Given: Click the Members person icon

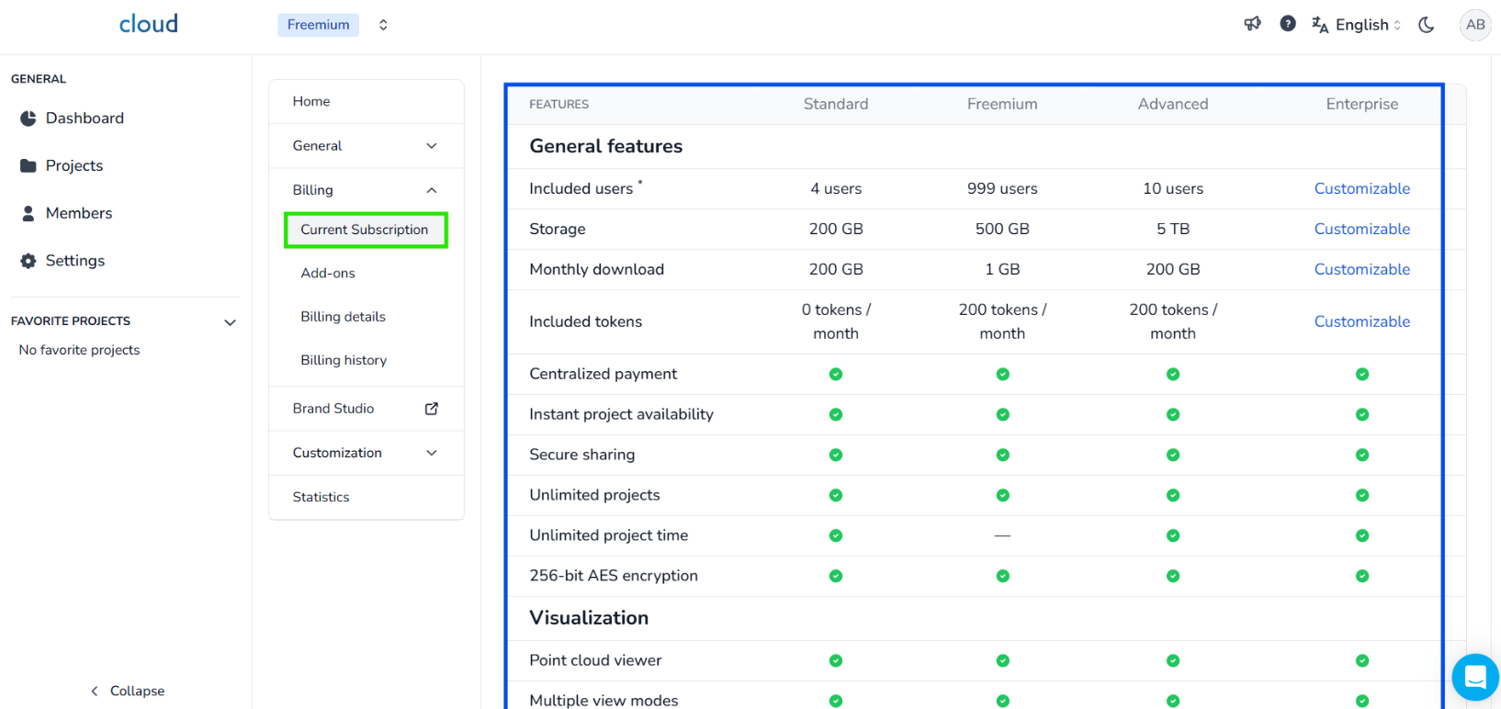Looking at the screenshot, I should [x=28, y=213].
